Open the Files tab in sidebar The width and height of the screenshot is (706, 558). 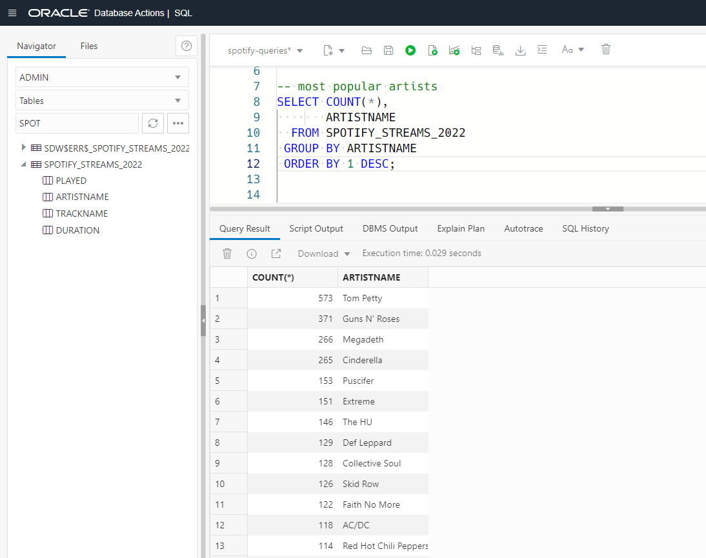[x=89, y=46]
